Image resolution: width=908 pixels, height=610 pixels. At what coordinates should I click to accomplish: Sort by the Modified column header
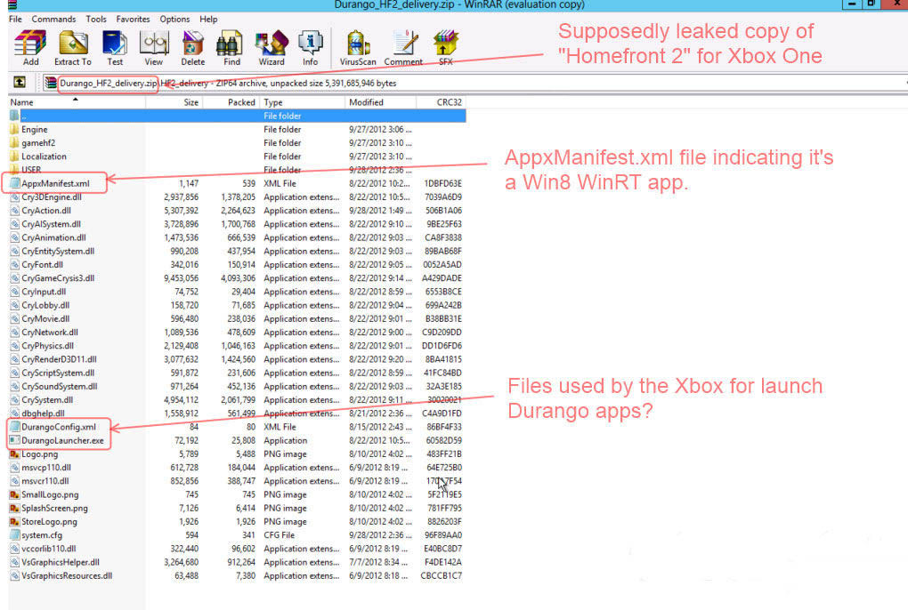380,102
